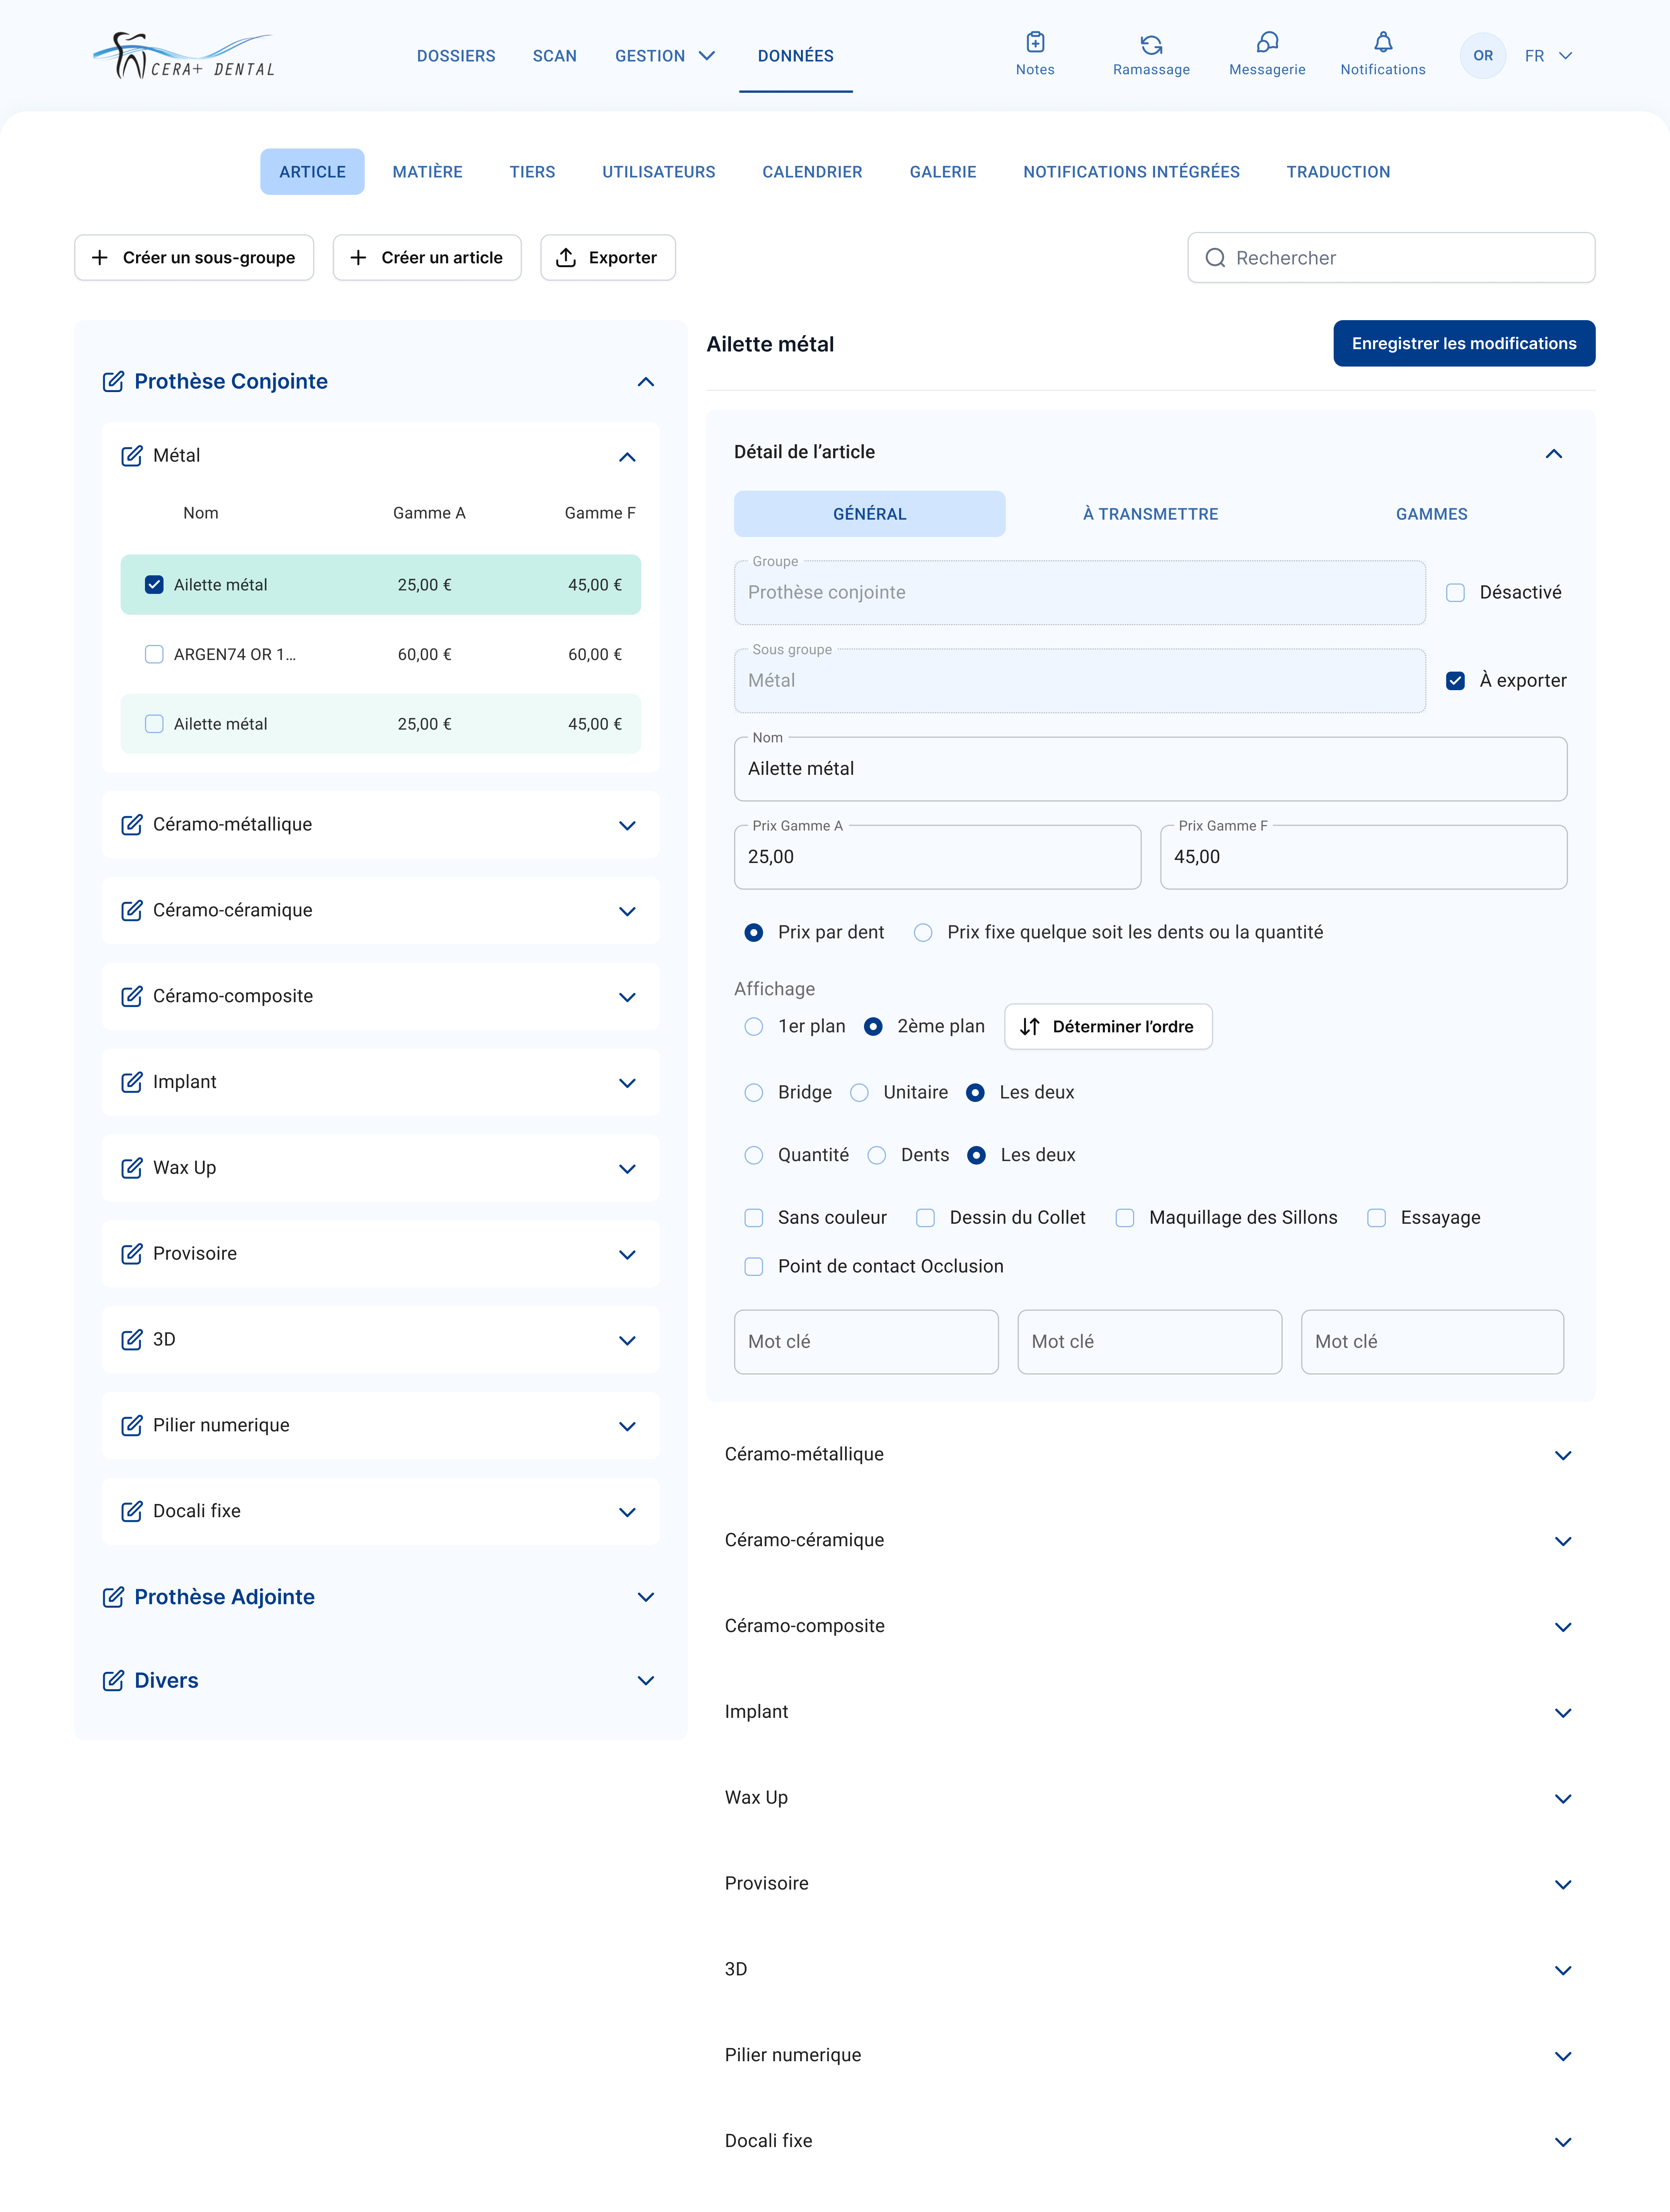Edit the Prothèse Adjointe group pencil icon
Viewport: 1670px width, 2212px height.
[113, 1597]
